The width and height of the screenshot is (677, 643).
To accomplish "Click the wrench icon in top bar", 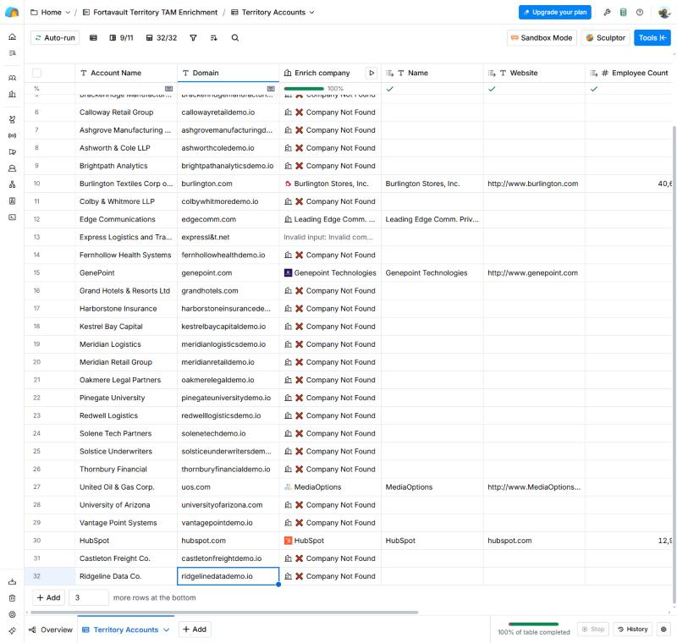I will pyautogui.click(x=607, y=12).
